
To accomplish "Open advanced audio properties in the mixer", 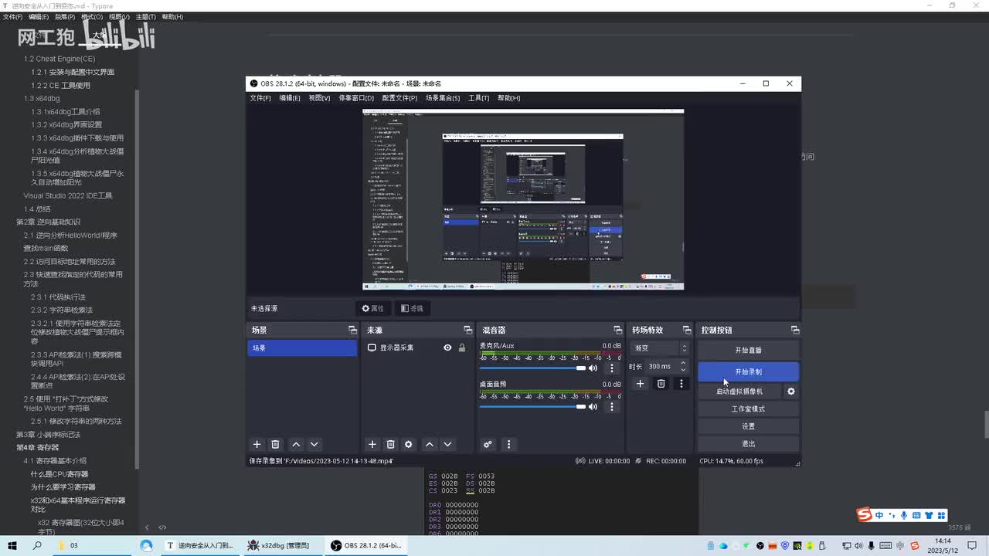I will tap(488, 444).
